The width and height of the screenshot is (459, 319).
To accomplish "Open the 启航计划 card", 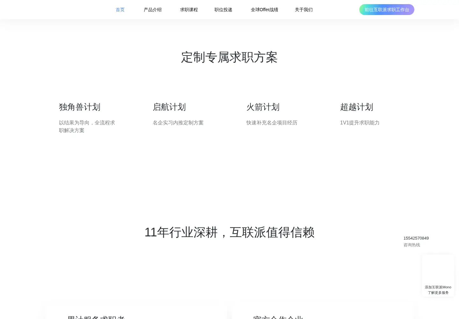I will coord(169,107).
